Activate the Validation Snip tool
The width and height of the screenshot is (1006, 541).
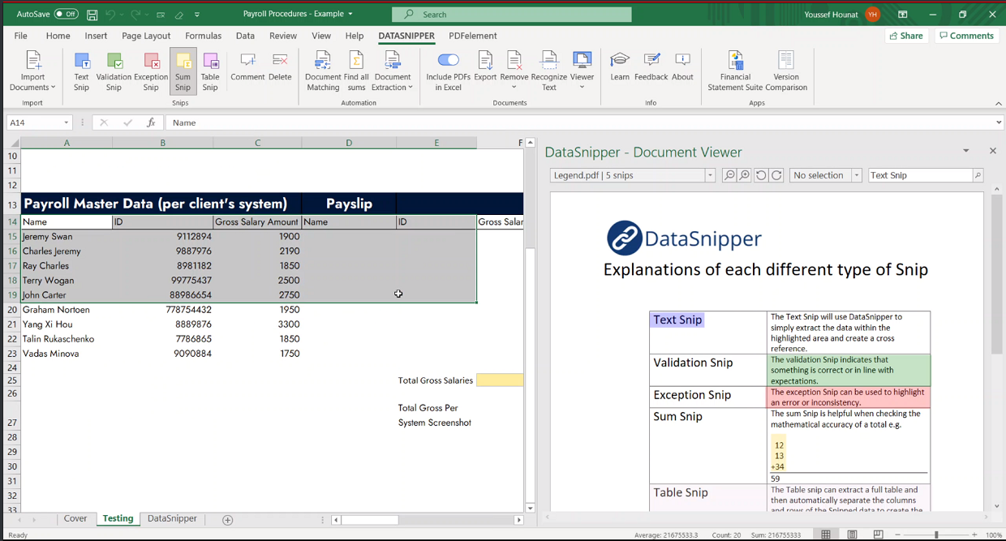(114, 71)
